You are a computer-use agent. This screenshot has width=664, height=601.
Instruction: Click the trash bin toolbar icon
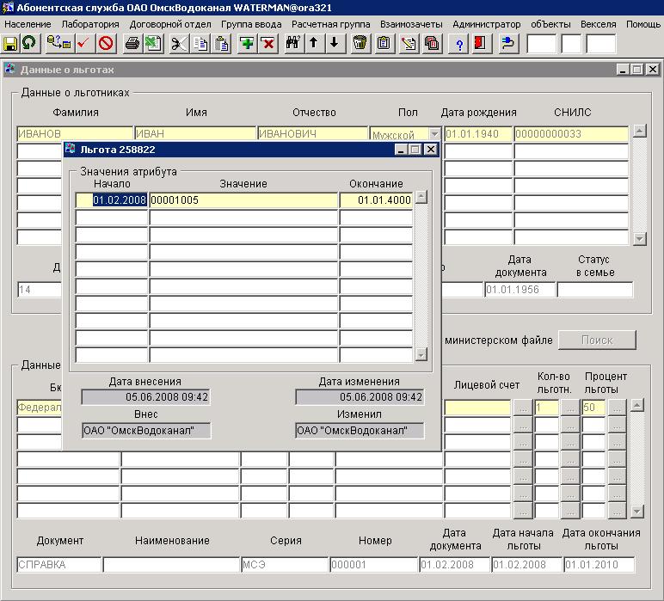[360, 43]
